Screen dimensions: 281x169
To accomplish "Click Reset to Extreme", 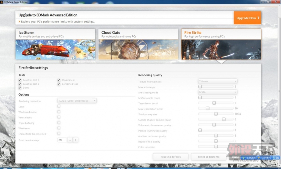I will [209, 157].
